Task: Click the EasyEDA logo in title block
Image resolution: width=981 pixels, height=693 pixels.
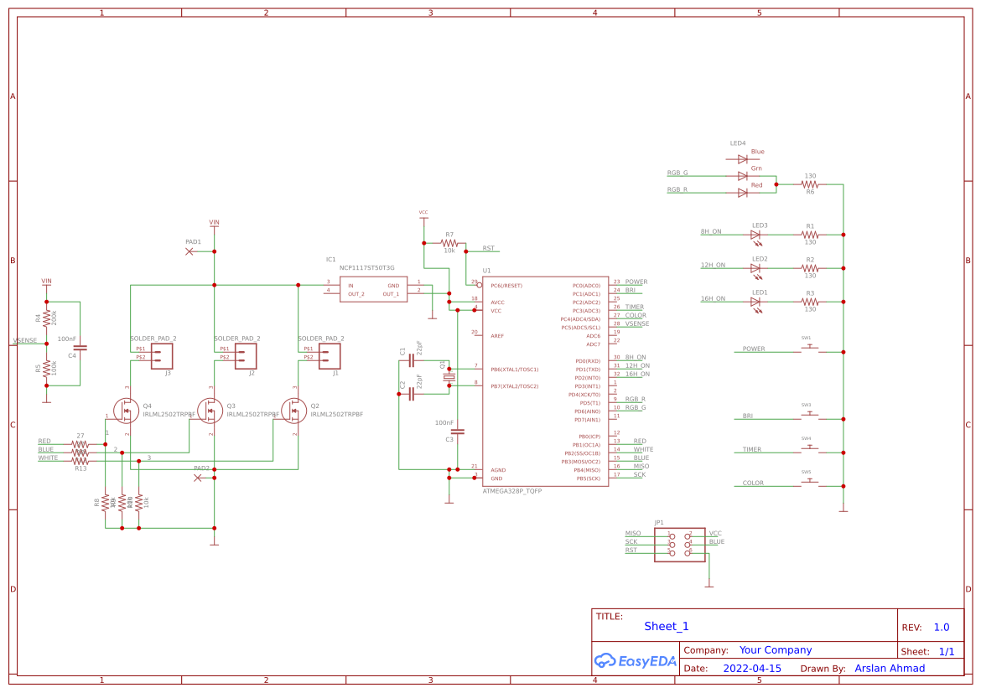Action: 635,661
